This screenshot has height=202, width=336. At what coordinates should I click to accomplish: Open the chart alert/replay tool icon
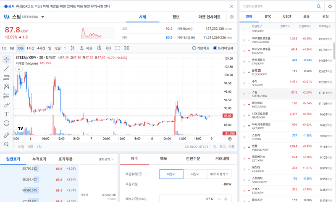[99, 48]
